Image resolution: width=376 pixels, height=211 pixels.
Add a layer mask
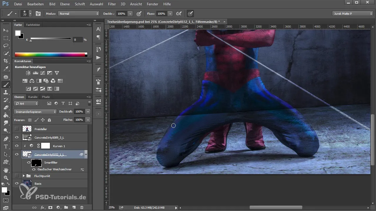click(x=50, y=207)
